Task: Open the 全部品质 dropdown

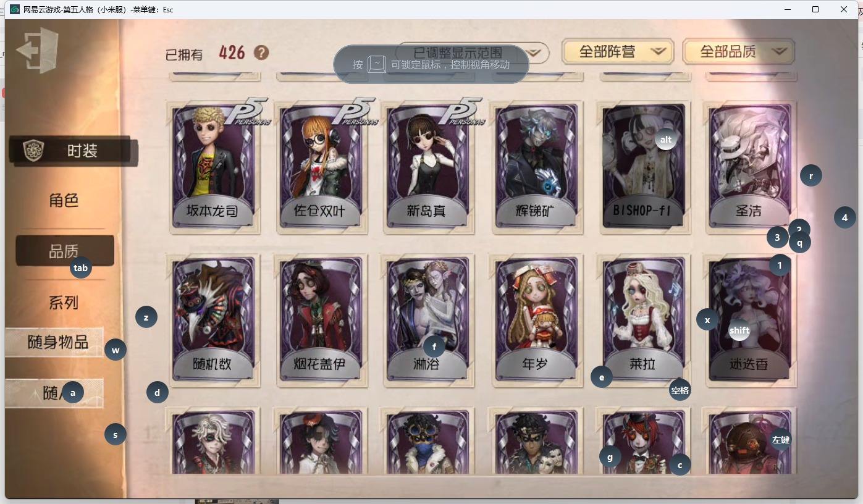Action: [x=738, y=52]
